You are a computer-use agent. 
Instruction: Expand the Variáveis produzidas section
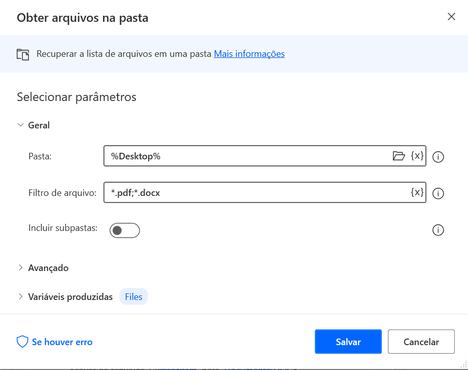[x=20, y=296]
